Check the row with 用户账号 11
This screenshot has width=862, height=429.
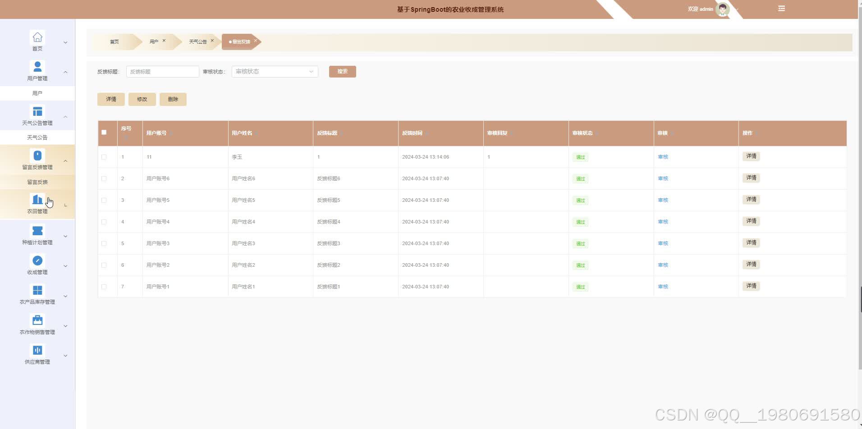pos(104,157)
